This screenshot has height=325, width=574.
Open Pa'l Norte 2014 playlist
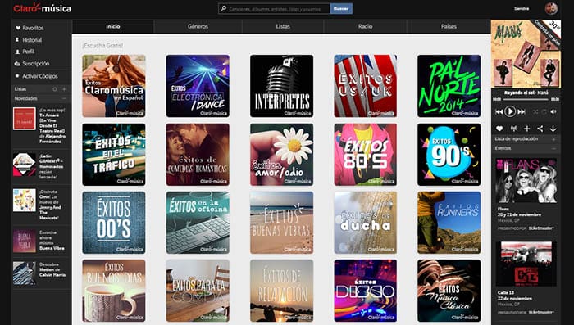pos(449,86)
